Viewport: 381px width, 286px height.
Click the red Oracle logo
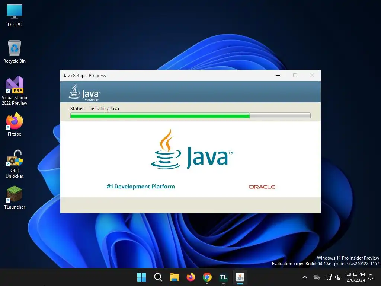coord(262,187)
